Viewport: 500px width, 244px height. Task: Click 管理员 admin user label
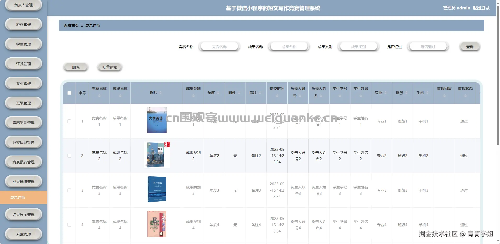[457, 8]
